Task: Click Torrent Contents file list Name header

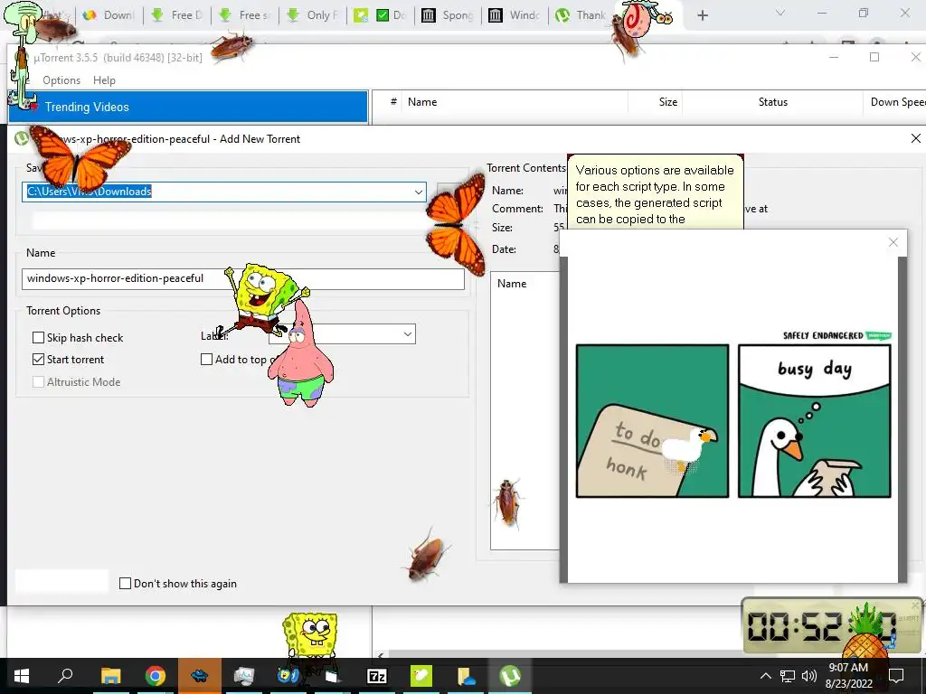Action: tap(512, 284)
